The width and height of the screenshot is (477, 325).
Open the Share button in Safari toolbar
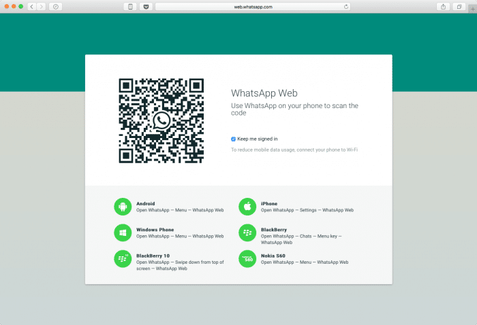pyautogui.click(x=443, y=7)
